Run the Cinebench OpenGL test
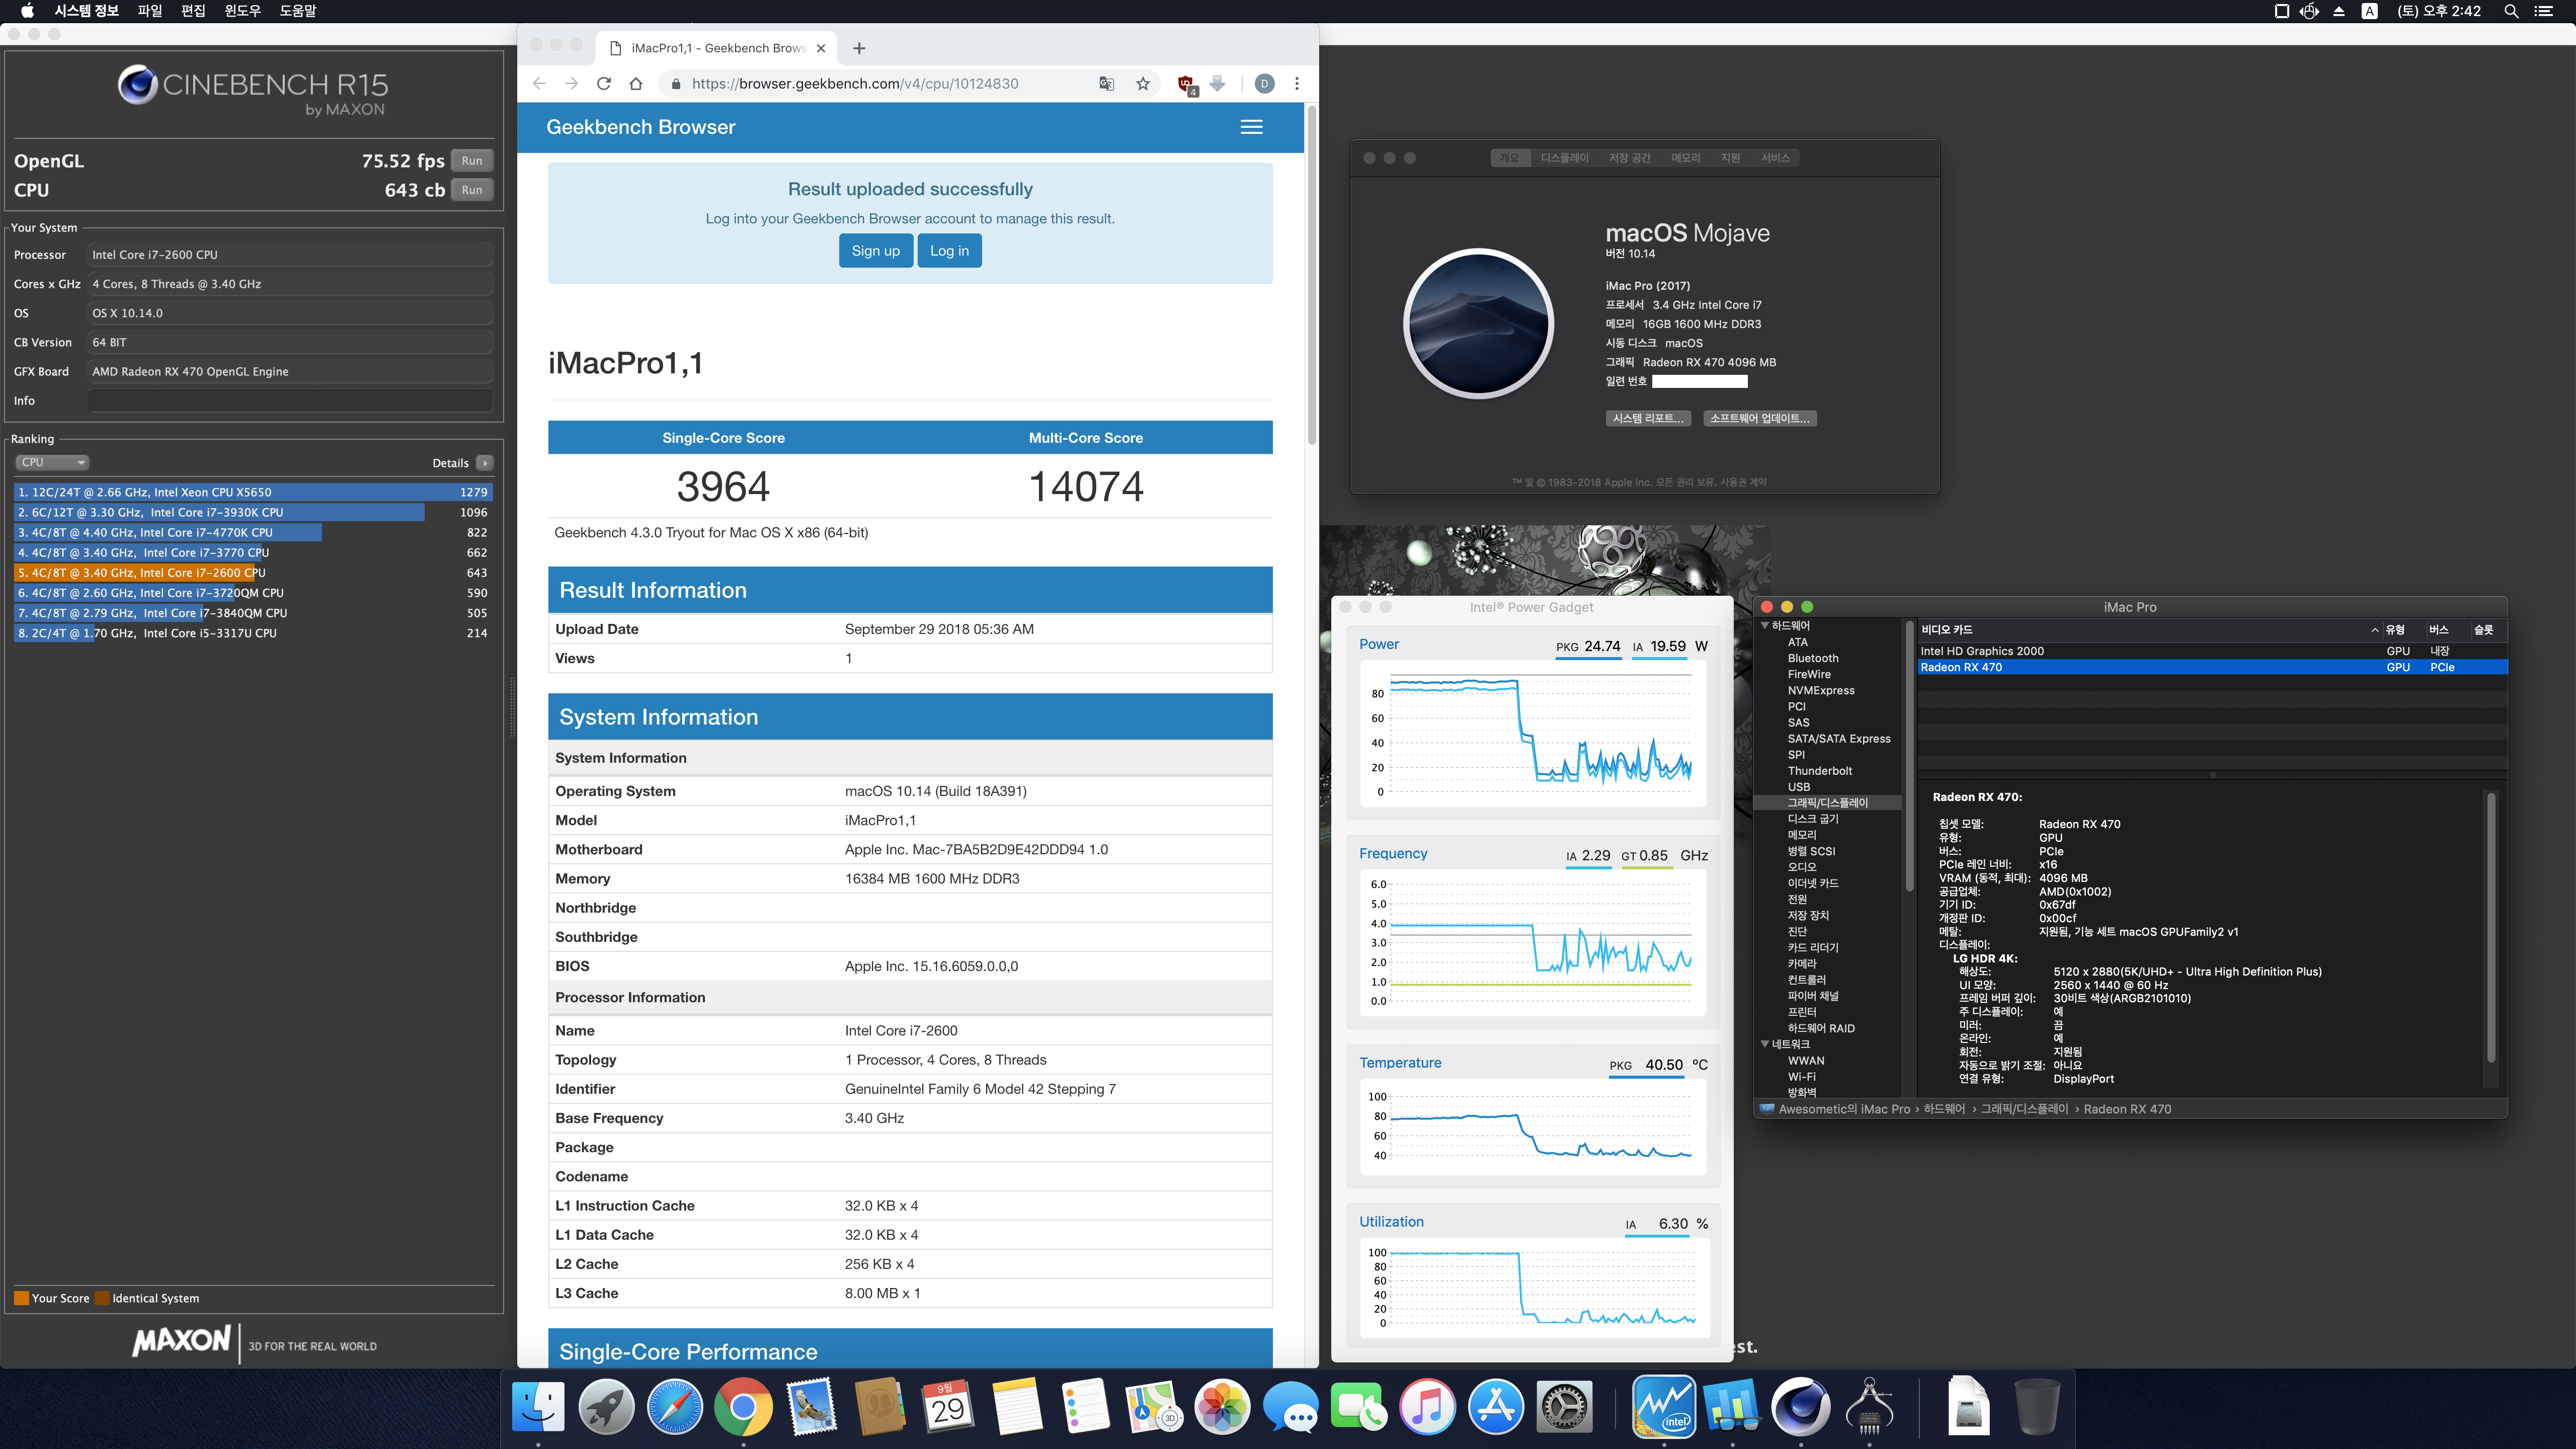Viewport: 2576px width, 1449px height. pos(472,161)
